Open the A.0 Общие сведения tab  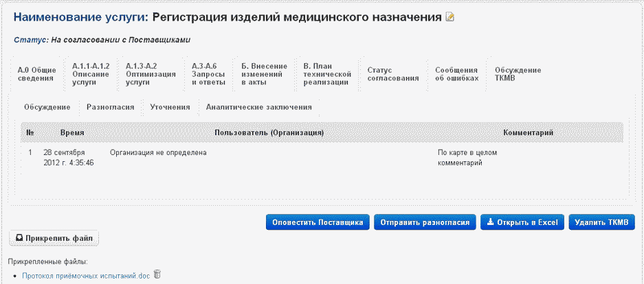pos(36,74)
